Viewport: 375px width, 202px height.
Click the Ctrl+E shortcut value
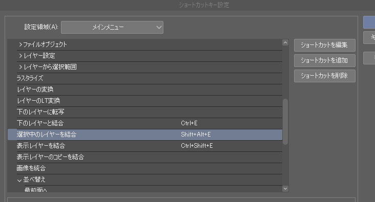[x=189, y=123]
